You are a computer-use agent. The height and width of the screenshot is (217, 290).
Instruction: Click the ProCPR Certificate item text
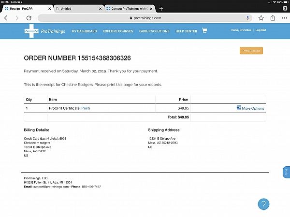(64, 108)
